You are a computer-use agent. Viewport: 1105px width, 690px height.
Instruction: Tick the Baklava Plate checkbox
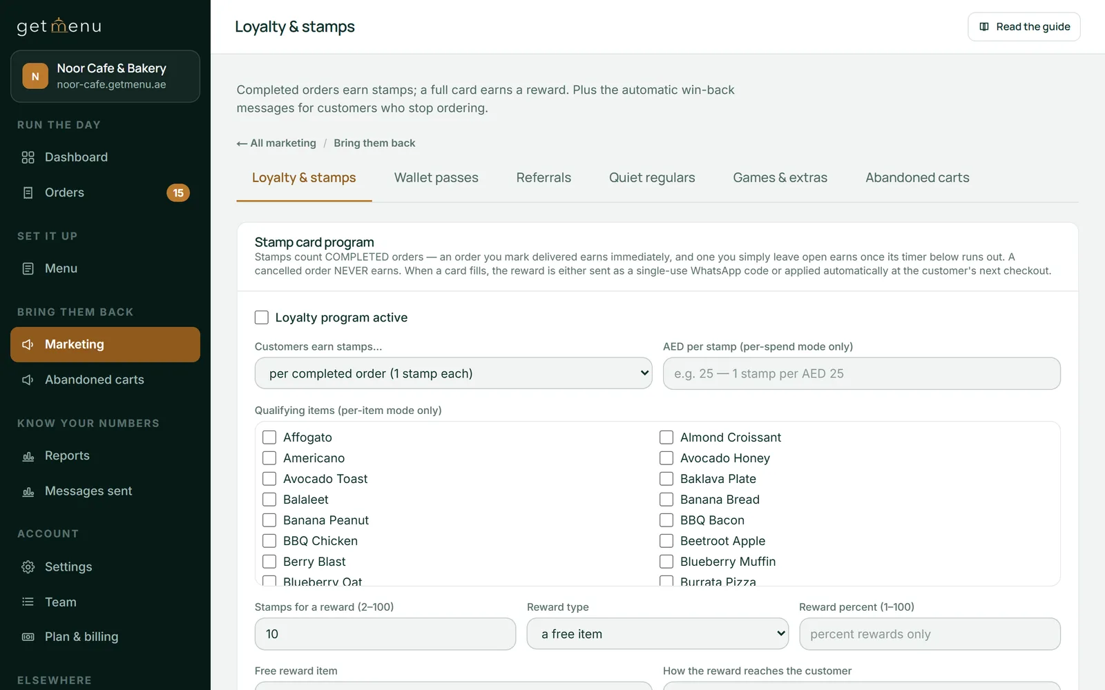point(666,479)
